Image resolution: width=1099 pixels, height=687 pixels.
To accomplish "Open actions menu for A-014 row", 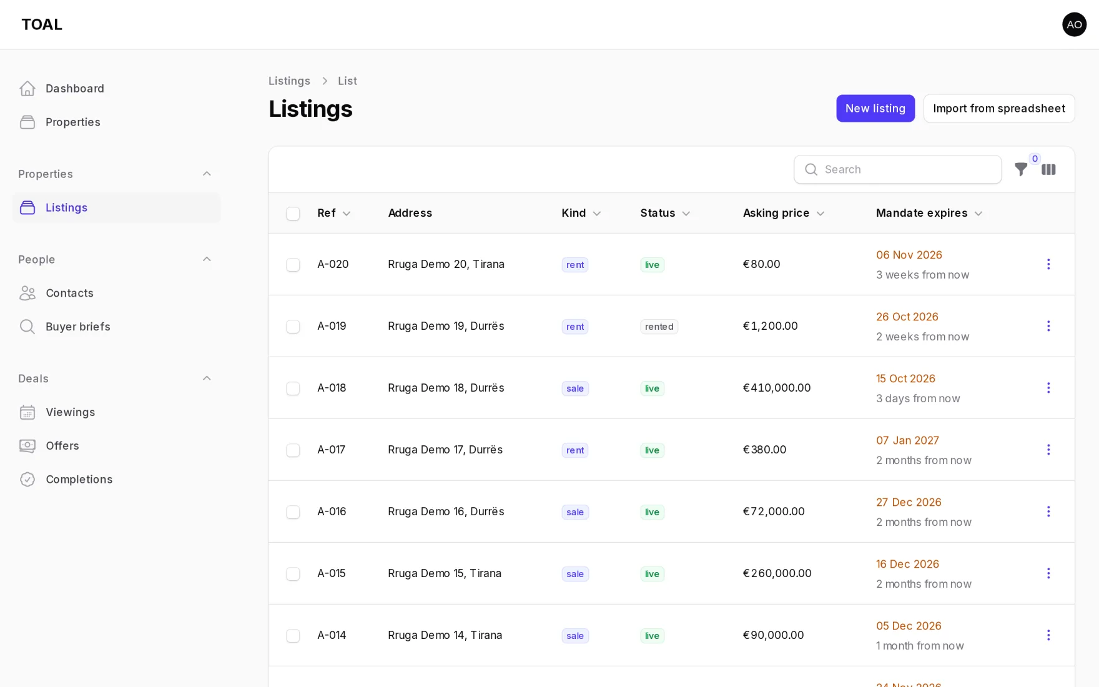I will [1048, 635].
